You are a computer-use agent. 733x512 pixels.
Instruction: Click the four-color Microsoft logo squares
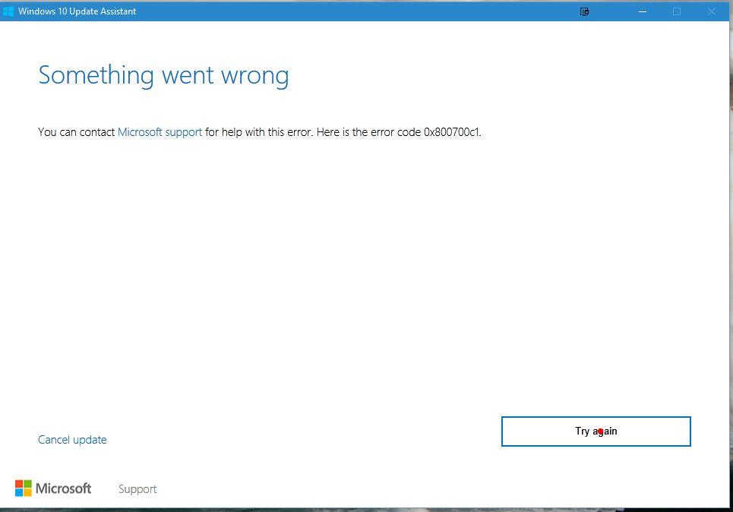24,488
